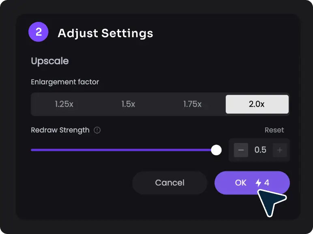
Task: Click the credit cost number 4
Action: [267, 183]
